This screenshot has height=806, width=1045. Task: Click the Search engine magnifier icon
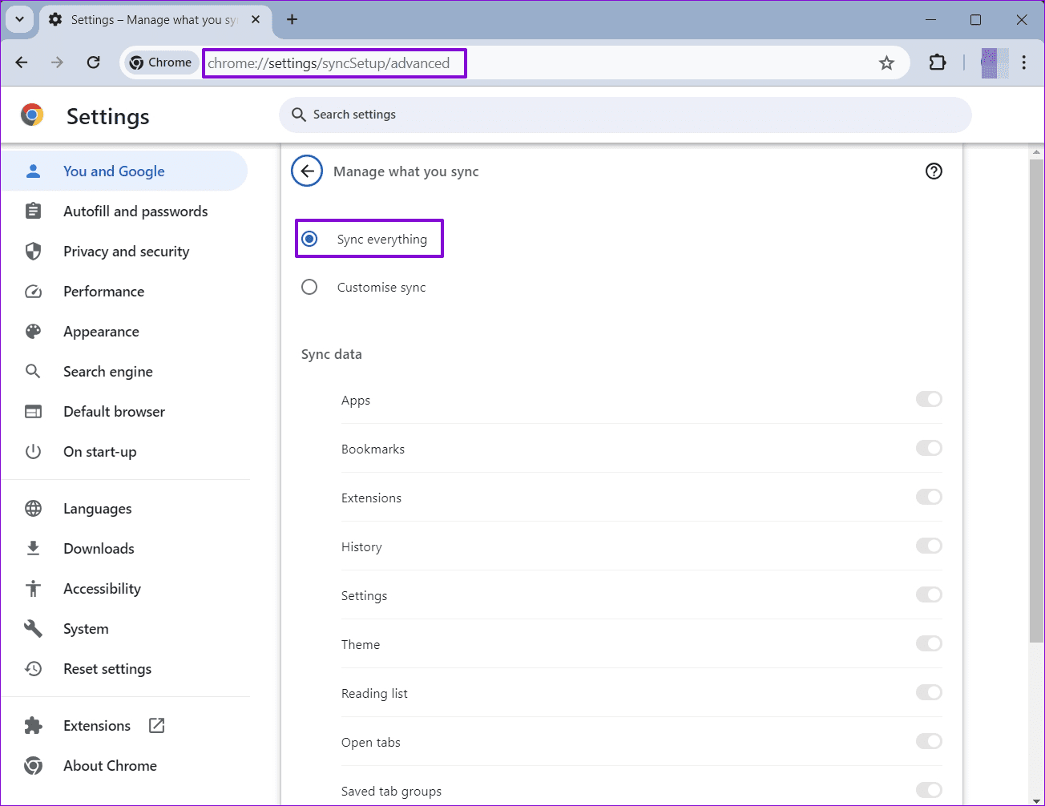coord(33,371)
